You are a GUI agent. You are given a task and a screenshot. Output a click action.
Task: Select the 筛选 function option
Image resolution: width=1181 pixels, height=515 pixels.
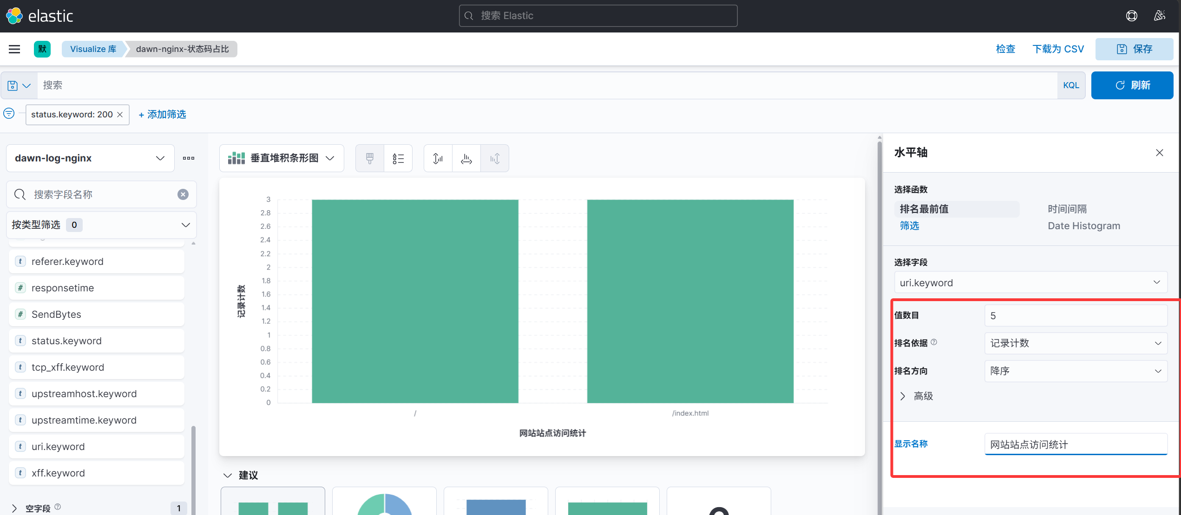coord(909,226)
